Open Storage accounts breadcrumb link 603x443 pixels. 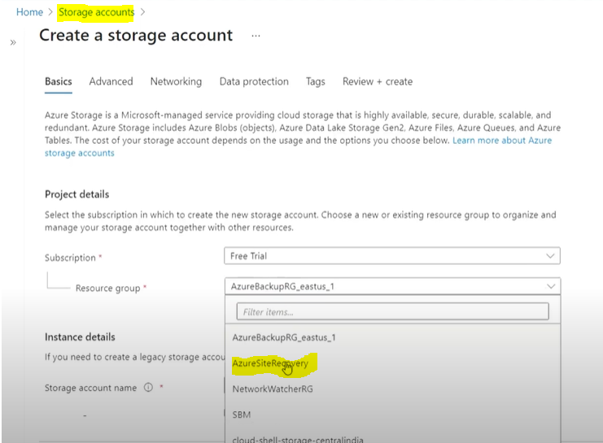click(x=97, y=12)
